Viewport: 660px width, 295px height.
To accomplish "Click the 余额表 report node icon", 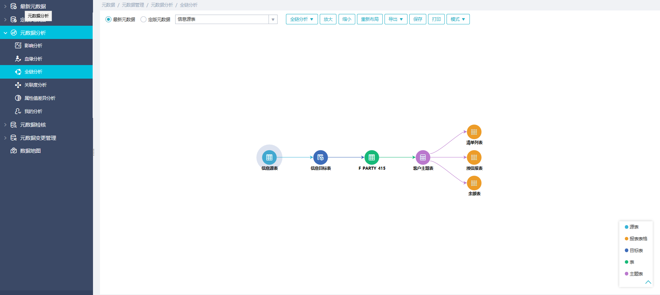I will point(474,183).
